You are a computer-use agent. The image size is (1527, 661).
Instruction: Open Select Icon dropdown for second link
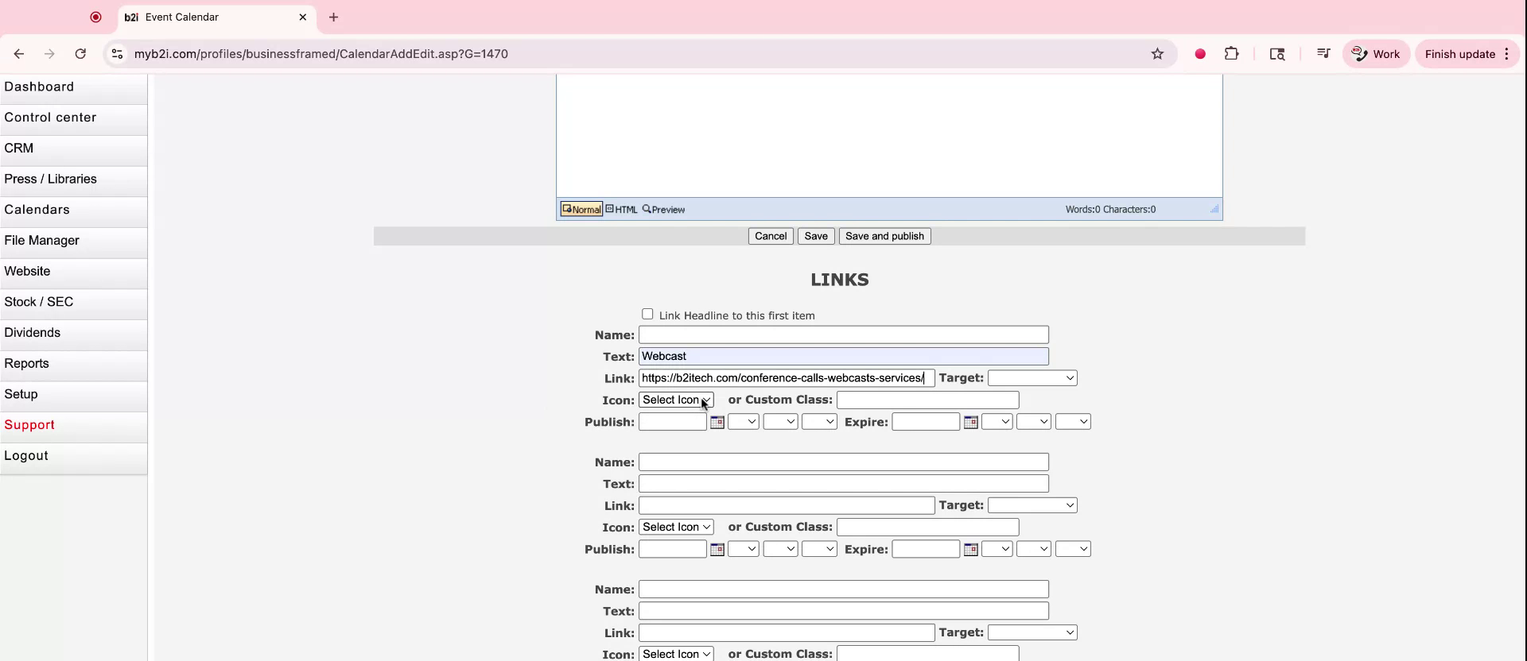pyautogui.click(x=676, y=527)
